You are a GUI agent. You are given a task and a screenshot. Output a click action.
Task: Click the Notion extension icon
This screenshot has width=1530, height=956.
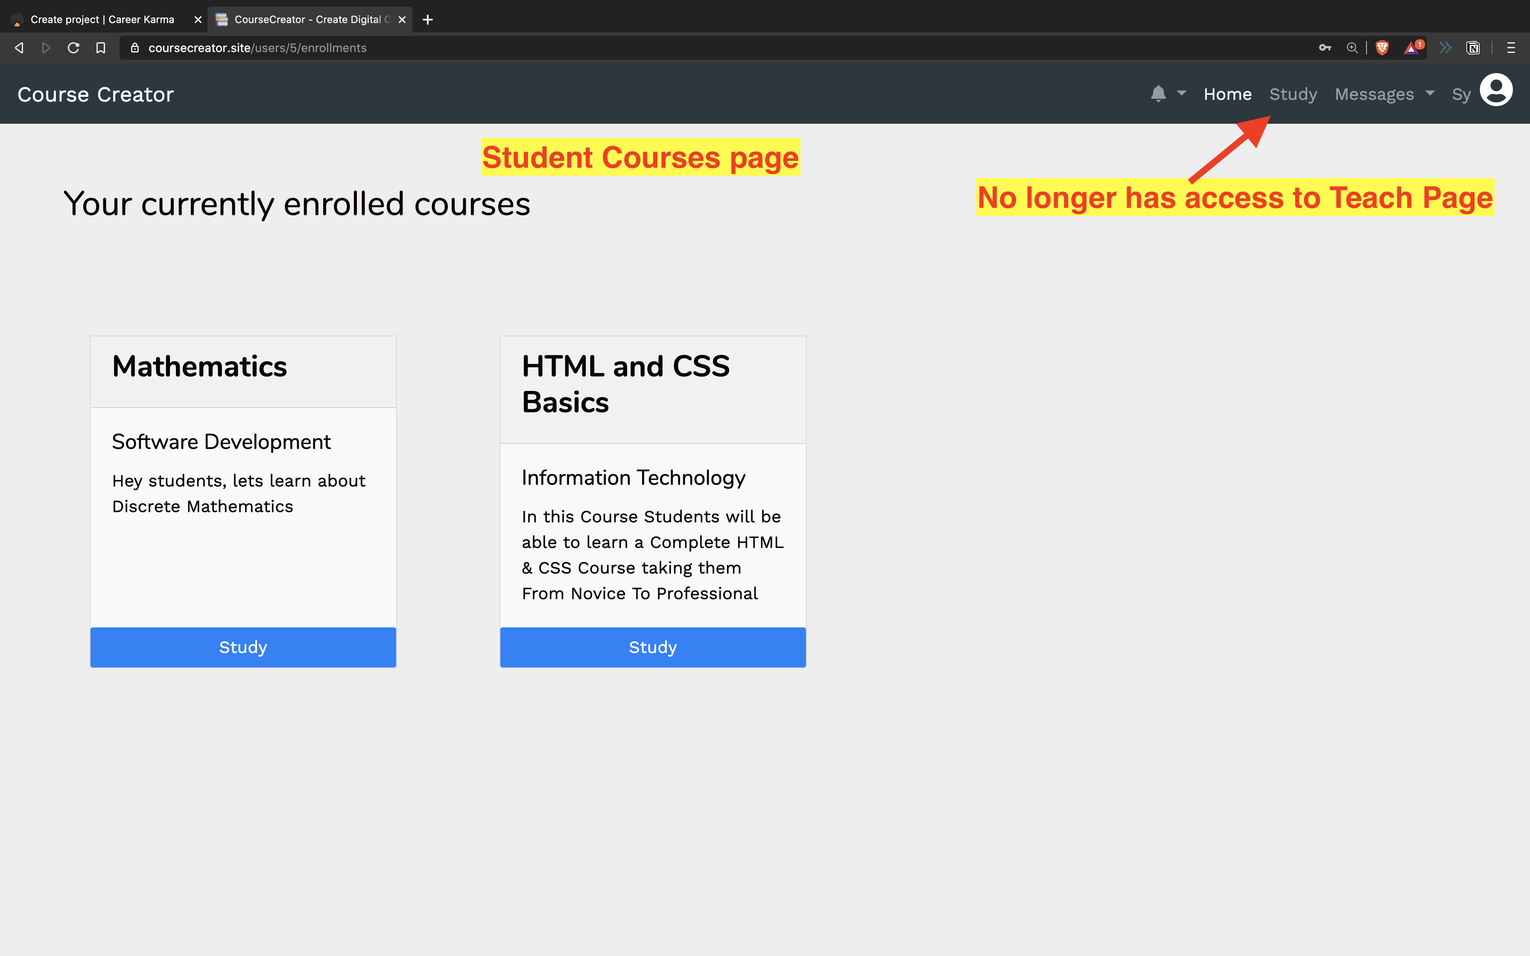pyautogui.click(x=1473, y=48)
